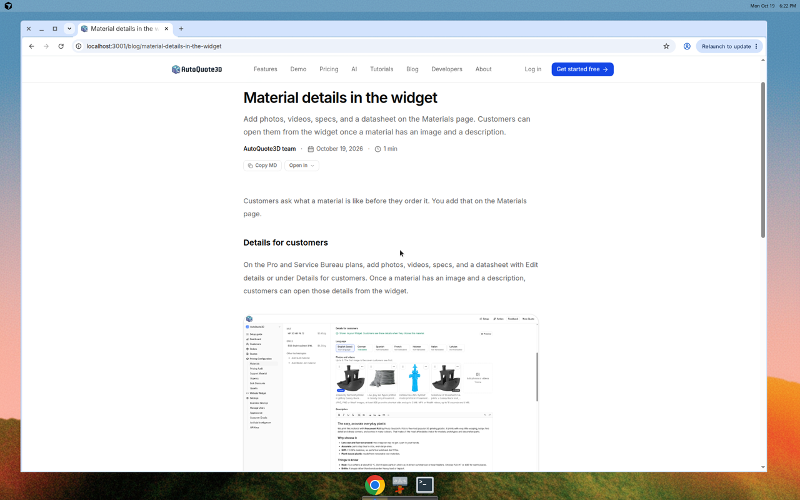Go to the Pricing page
800x500 pixels.
click(329, 69)
